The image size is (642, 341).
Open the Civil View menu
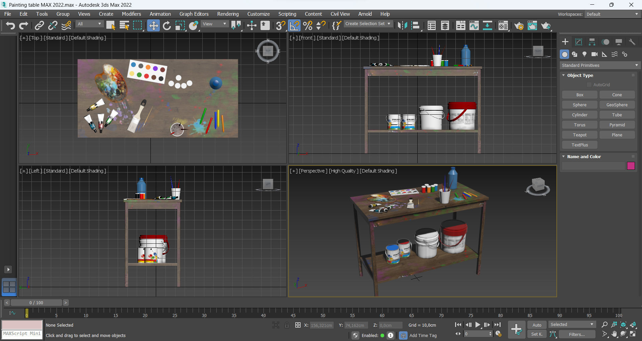(x=340, y=14)
